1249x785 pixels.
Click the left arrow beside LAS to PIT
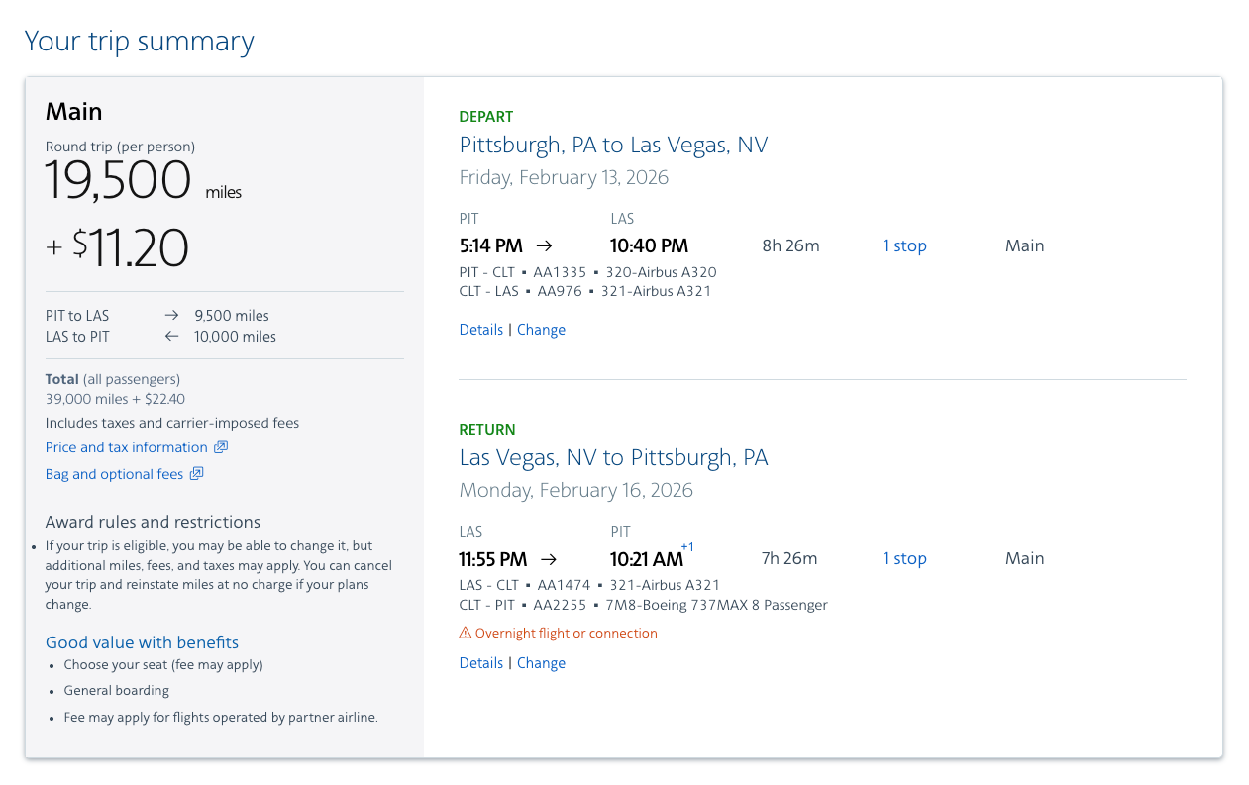click(171, 336)
